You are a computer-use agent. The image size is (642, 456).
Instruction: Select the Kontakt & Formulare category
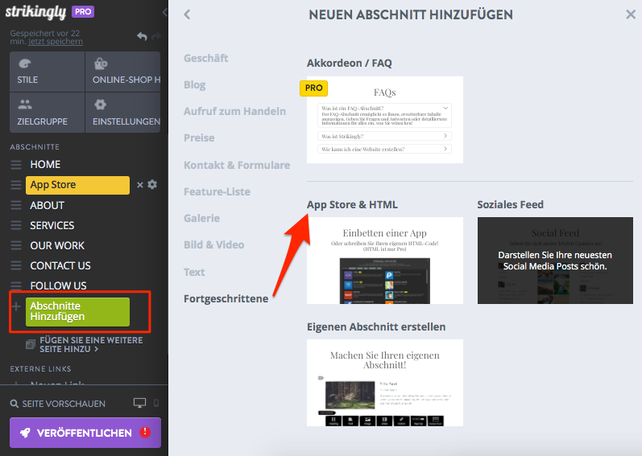coord(236,165)
